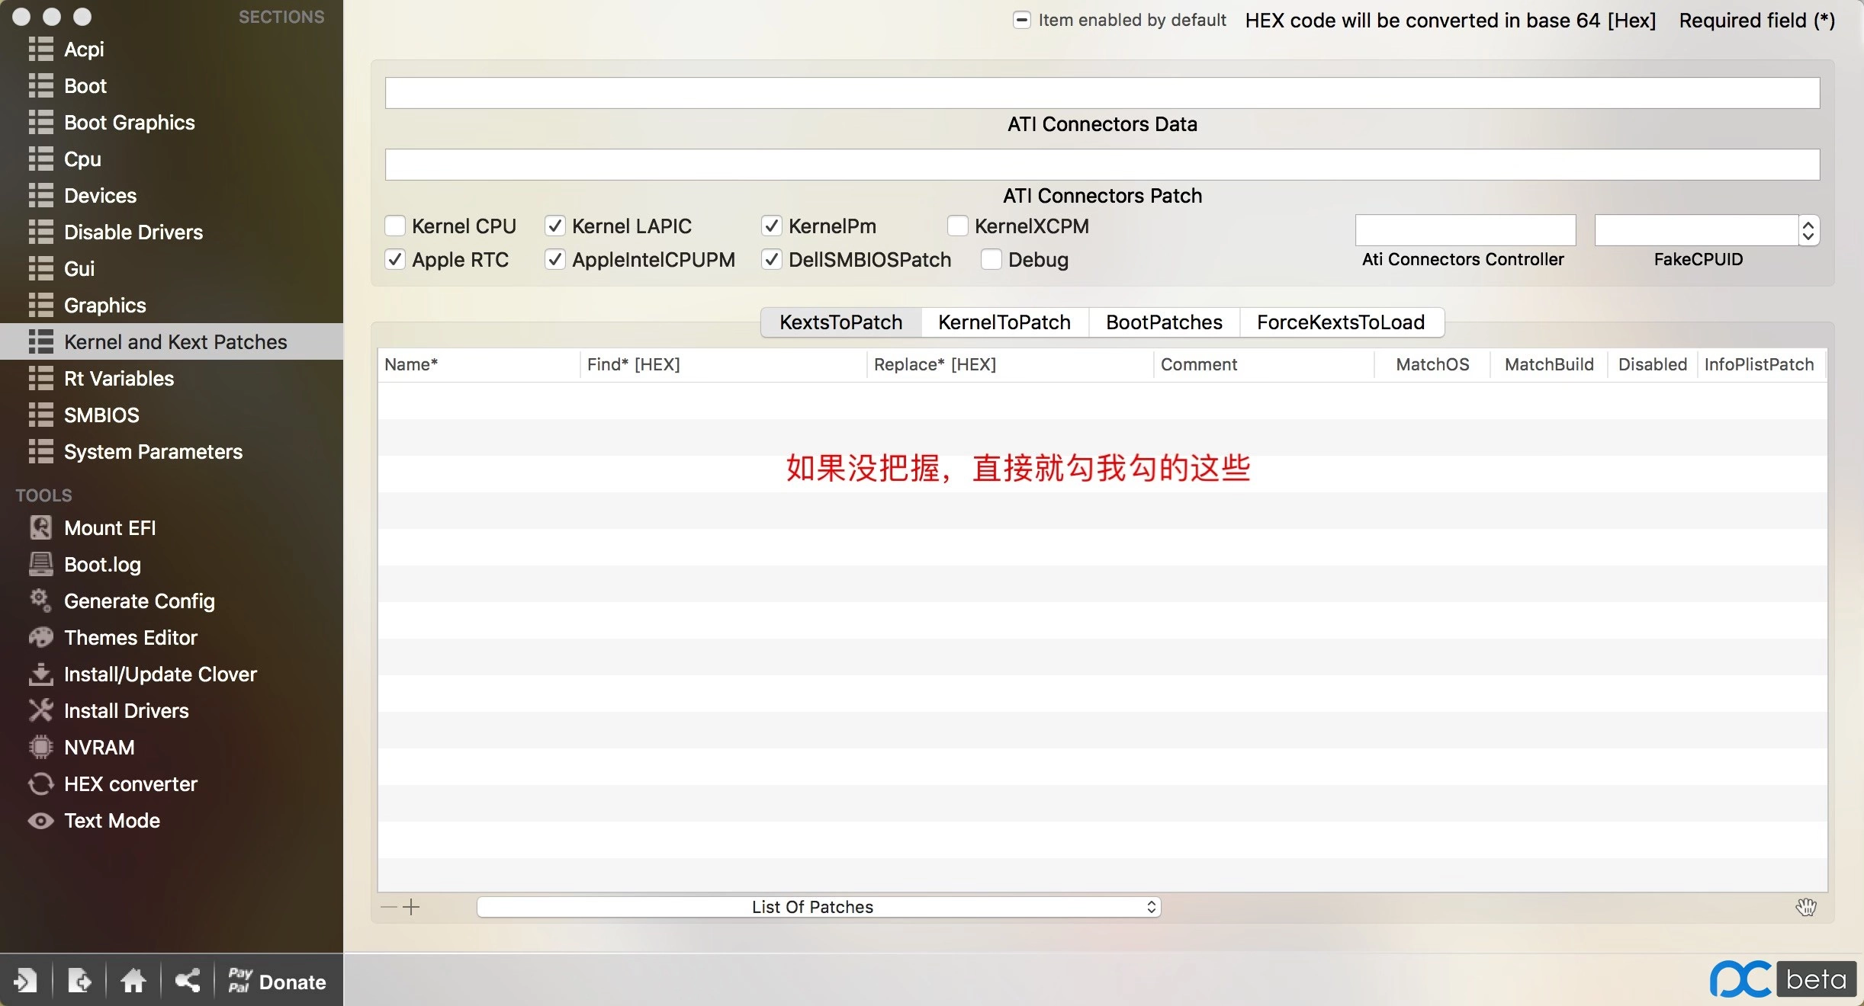This screenshot has height=1006, width=1864.
Task: Select the Gui section icon
Action: pyautogui.click(x=40, y=269)
